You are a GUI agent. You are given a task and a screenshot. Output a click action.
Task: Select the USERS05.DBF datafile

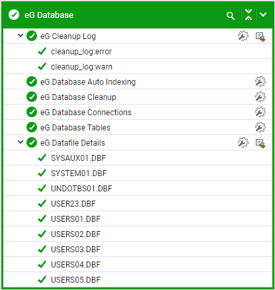[75, 280]
